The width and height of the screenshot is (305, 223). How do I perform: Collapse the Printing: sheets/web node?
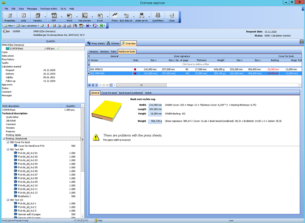[4, 139]
